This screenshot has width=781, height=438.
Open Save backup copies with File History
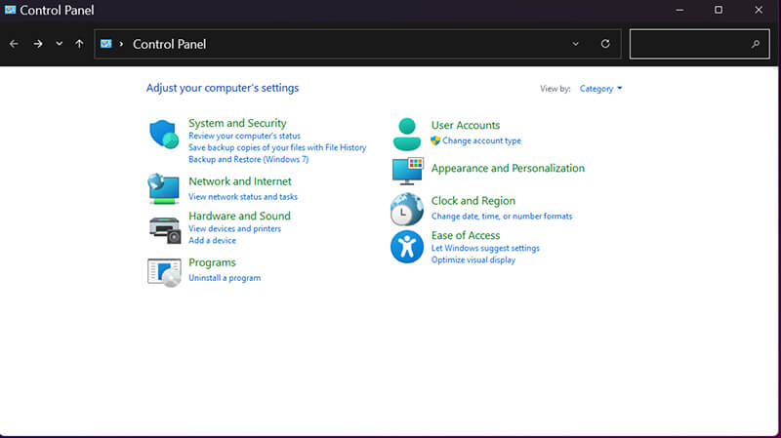pos(277,147)
